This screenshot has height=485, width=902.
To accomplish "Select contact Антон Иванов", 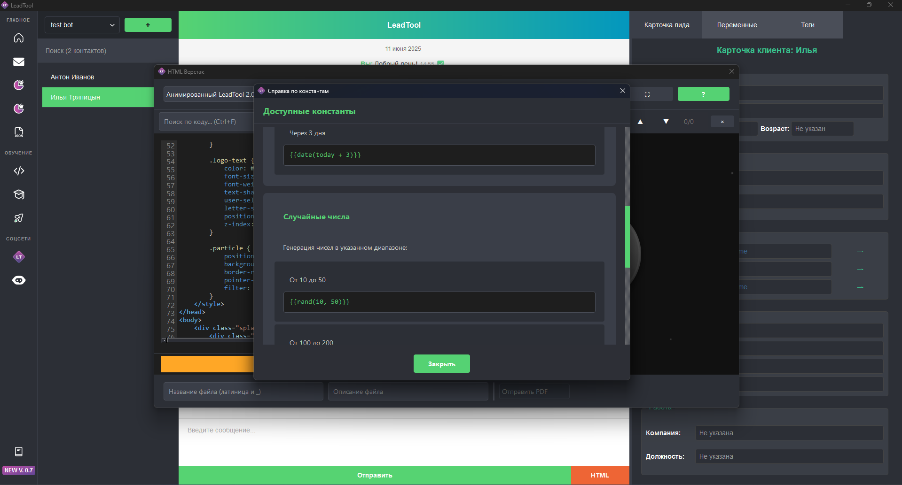I will [x=98, y=77].
